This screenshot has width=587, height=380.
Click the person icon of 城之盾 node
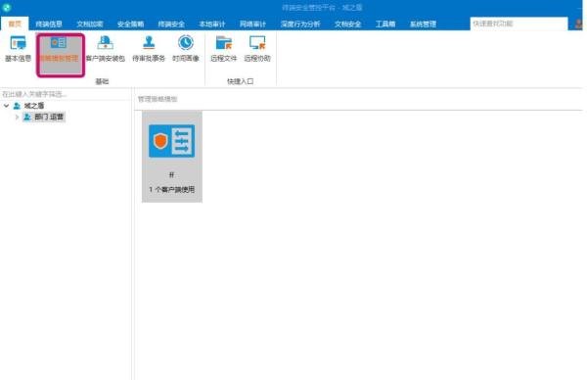17,106
